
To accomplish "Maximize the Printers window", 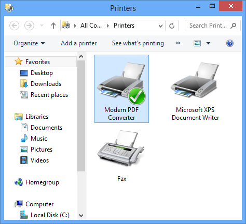I will coord(212,6).
